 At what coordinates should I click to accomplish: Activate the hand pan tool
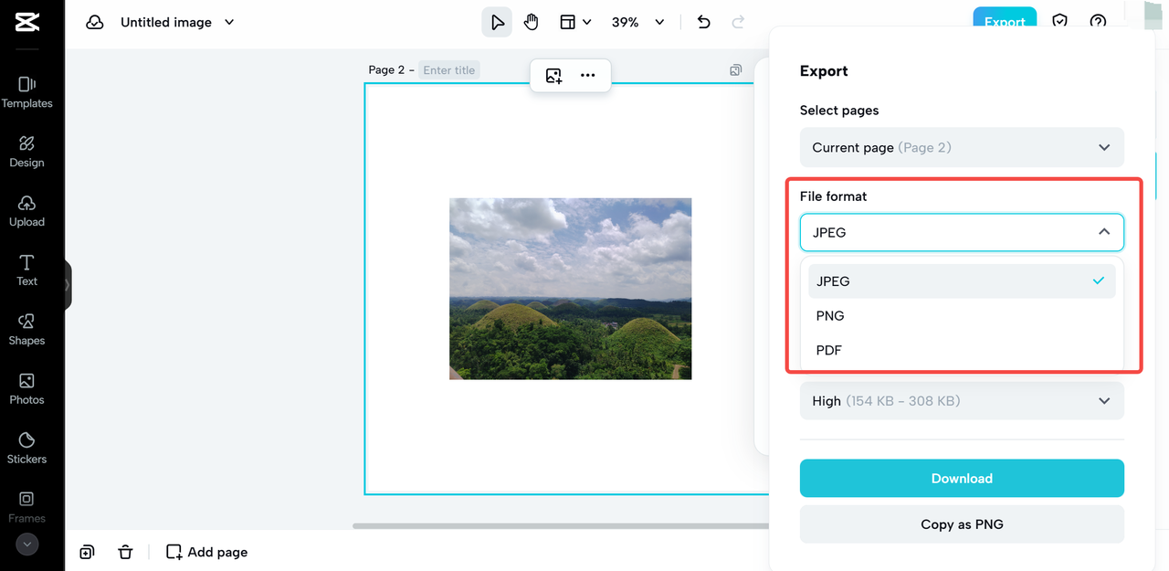(532, 22)
